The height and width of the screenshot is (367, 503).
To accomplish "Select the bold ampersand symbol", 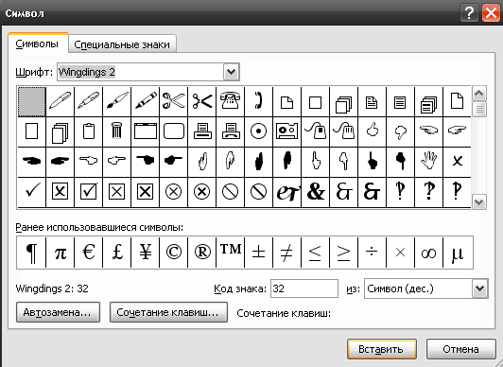I will pyautogui.click(x=316, y=192).
